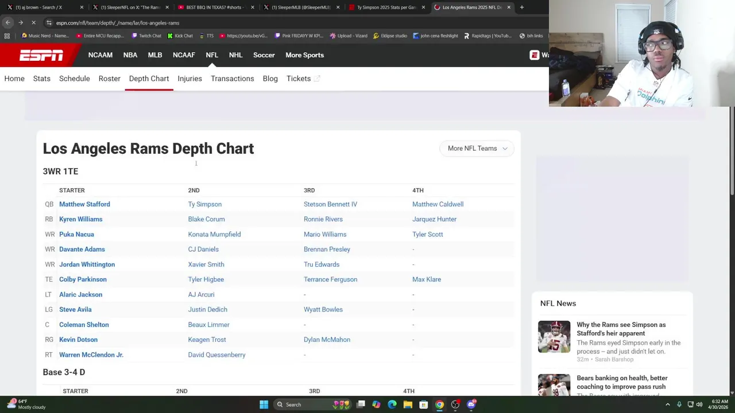The height and width of the screenshot is (413, 735).
Task: Click the ESPN logo
Action: 41,55
